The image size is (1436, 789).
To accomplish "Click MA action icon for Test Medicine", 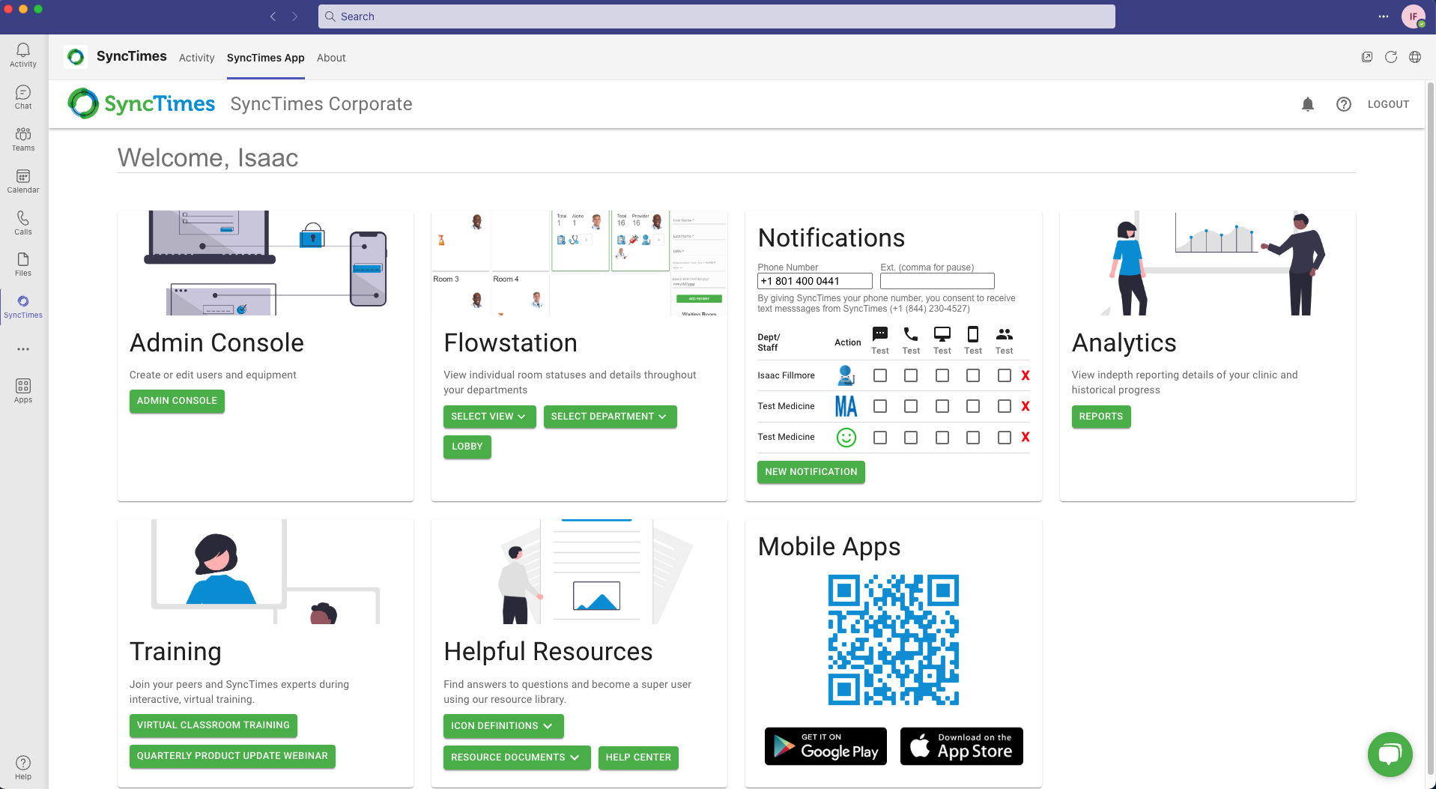I will tap(846, 406).
